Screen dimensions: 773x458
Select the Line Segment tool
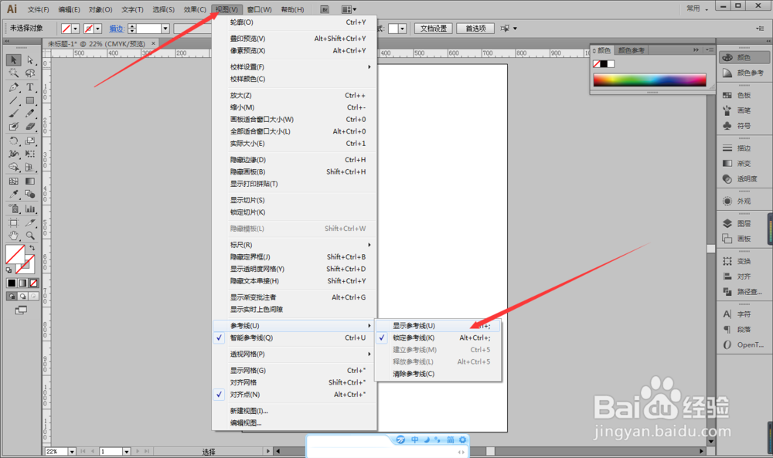(13, 100)
